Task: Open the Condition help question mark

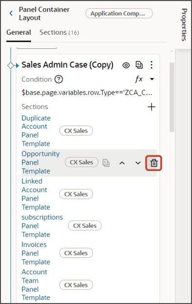Action: click(58, 79)
